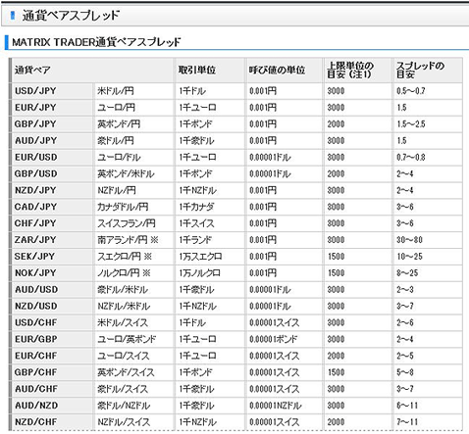The width and height of the screenshot is (469, 434).
Task: Select the NZD/USD cell
Action: (52, 306)
